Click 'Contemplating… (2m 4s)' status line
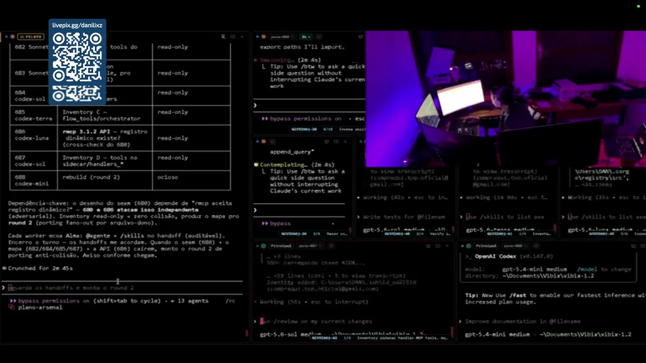646x363 pixels. pos(293,165)
